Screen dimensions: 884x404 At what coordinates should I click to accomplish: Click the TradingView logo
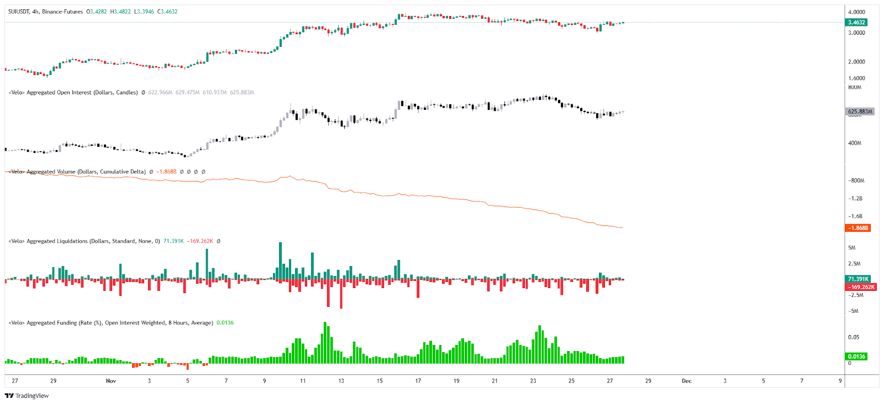[27, 396]
